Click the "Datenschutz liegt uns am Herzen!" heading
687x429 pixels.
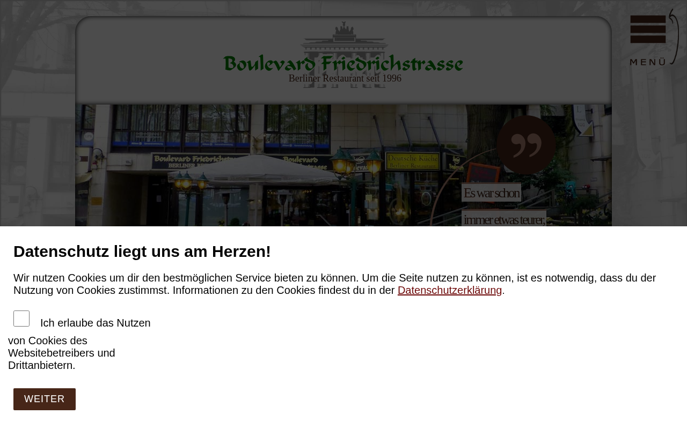pyautogui.click(x=142, y=252)
